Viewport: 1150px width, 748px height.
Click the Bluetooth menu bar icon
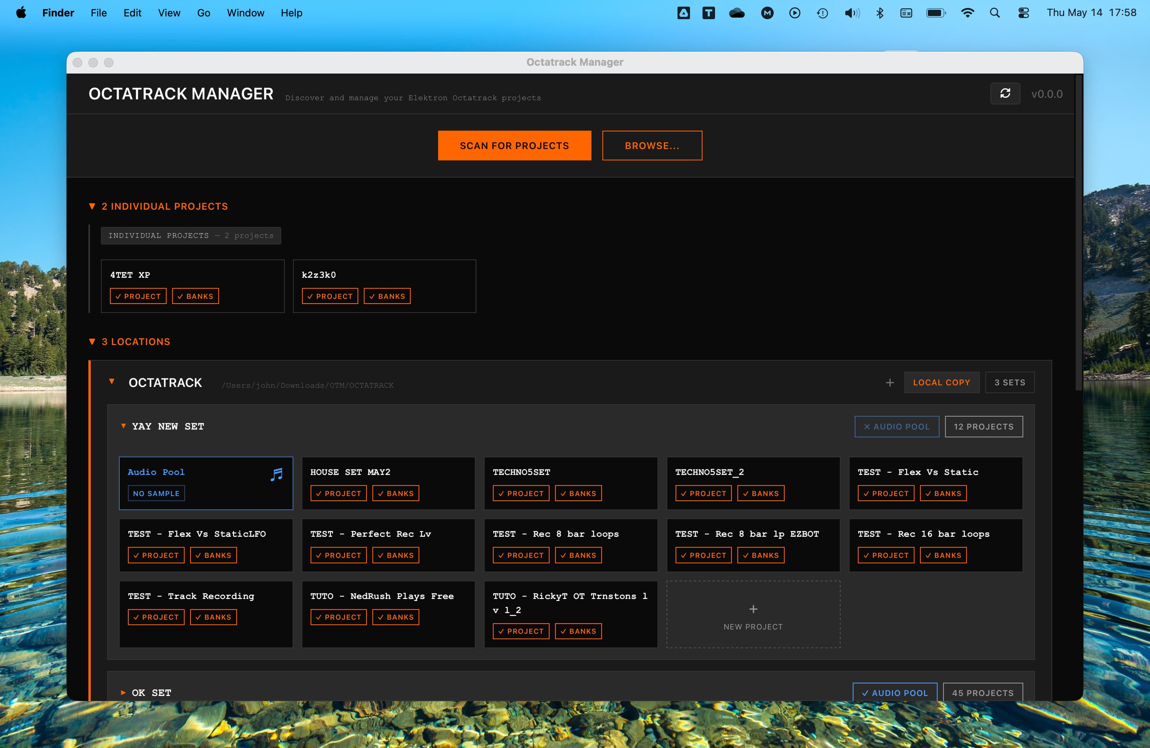tap(879, 13)
